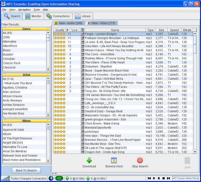Open the Help menu

click(45, 10)
